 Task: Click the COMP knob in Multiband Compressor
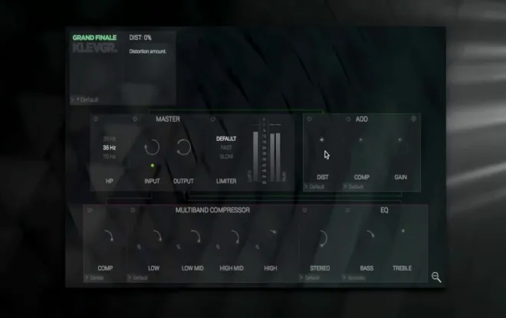pyautogui.click(x=106, y=238)
